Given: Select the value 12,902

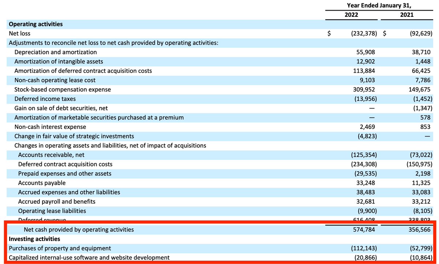Looking at the screenshot, I should click(x=365, y=61).
